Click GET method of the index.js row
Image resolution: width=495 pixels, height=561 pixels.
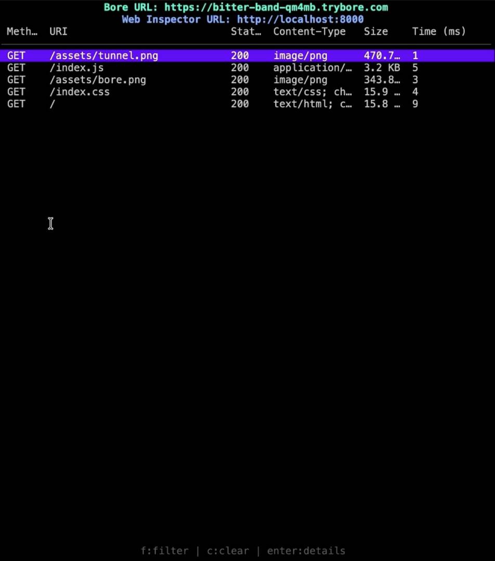[16, 68]
